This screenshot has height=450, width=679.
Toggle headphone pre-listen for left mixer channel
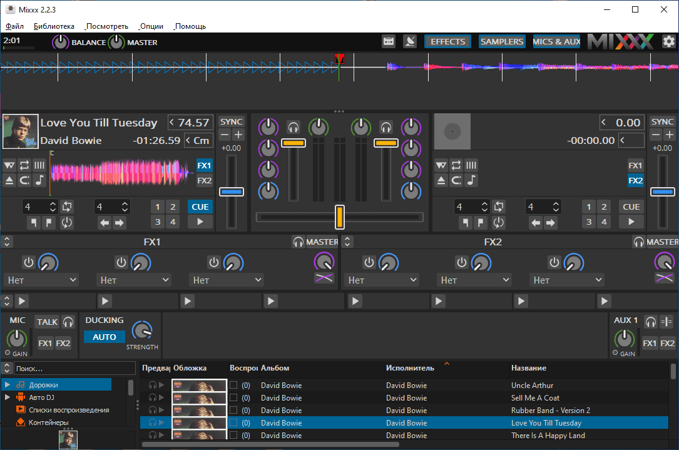click(294, 127)
